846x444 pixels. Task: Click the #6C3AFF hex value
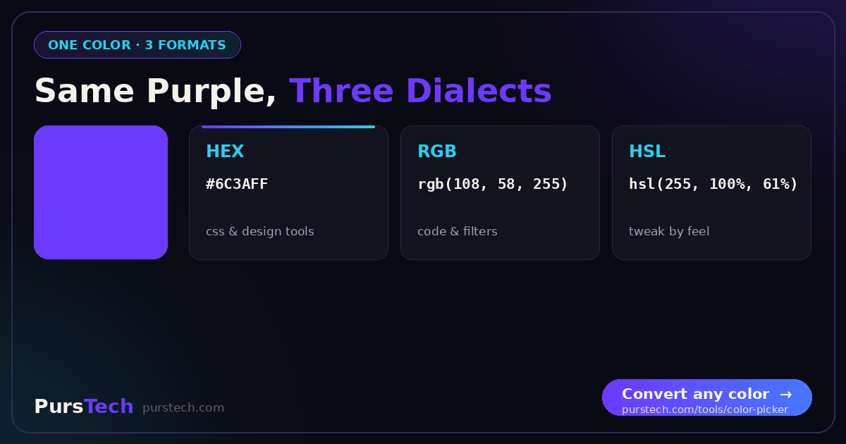point(237,185)
